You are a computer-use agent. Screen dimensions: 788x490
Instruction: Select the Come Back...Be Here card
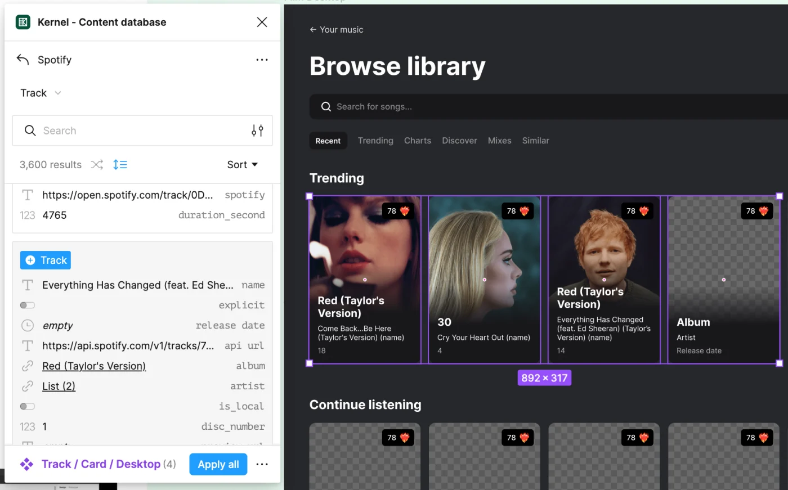point(365,280)
